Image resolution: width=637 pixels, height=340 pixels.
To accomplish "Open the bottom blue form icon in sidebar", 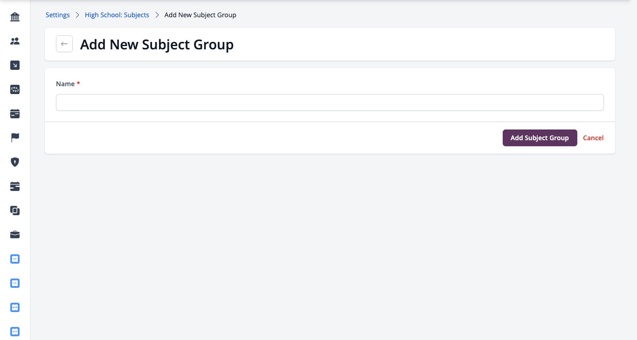I will [x=15, y=332].
